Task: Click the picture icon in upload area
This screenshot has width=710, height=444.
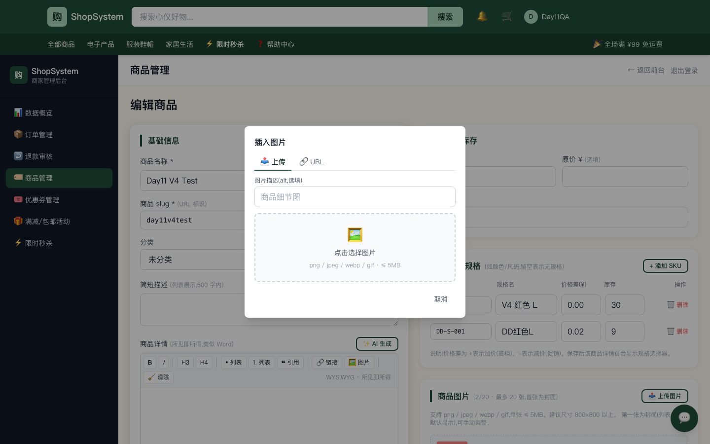Action: (355, 235)
